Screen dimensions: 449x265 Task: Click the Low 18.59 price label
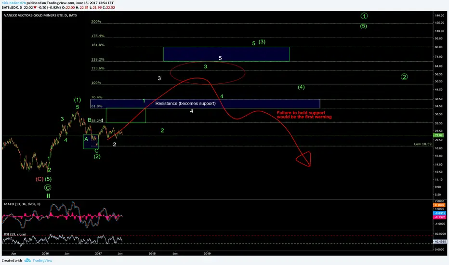pyautogui.click(x=423, y=144)
